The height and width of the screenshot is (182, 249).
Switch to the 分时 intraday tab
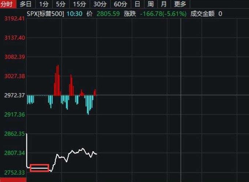8,4
